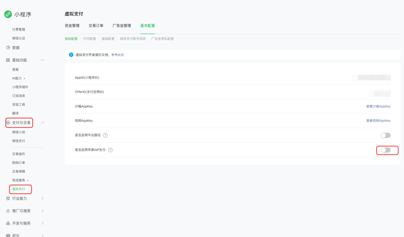Open 小程序插件 in the sidebar

[20, 87]
